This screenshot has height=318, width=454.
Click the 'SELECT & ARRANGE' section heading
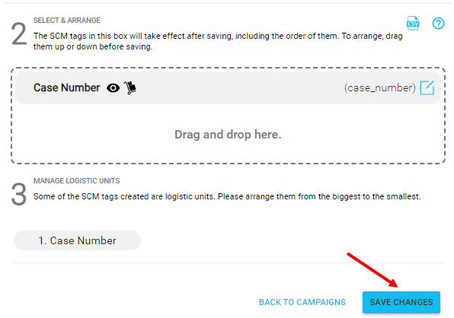(x=67, y=21)
